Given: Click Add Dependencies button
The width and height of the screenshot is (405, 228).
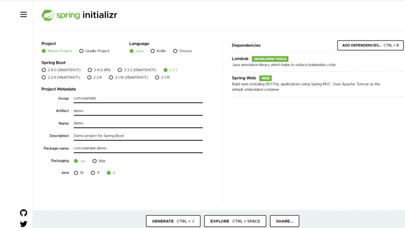Looking at the screenshot, I should point(370,45).
